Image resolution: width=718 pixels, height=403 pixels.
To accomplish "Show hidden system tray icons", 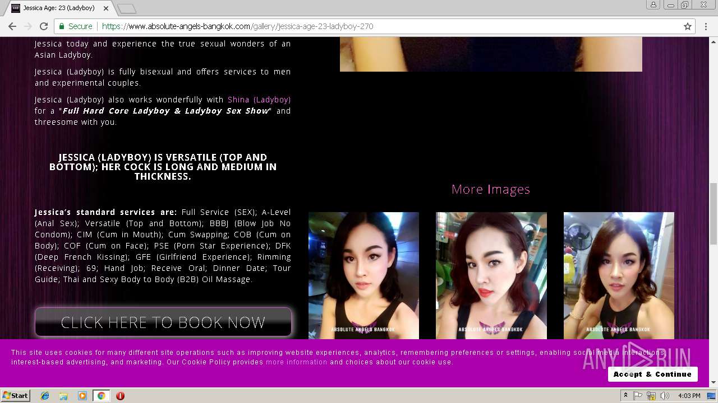I will 625,396.
